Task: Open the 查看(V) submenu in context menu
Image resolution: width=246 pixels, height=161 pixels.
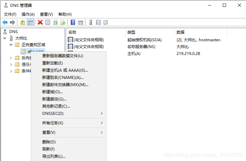Action: (x=73, y=133)
